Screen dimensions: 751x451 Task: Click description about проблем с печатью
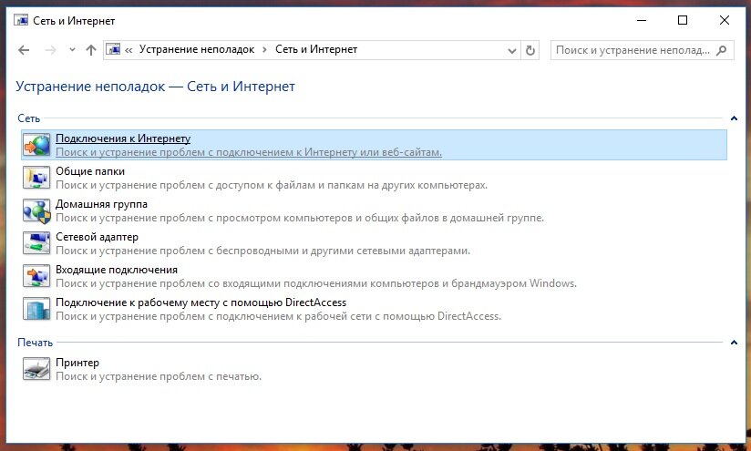tap(159, 376)
